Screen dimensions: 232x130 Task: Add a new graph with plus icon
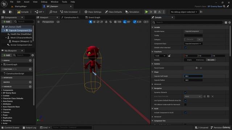click(x=30, y=60)
